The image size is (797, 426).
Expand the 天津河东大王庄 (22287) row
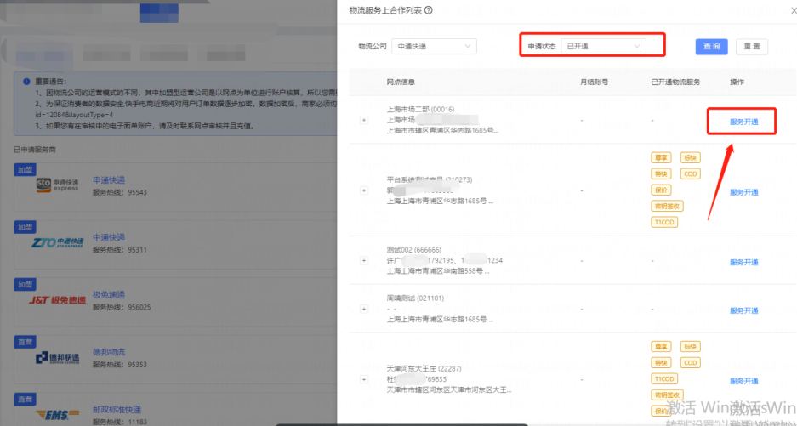point(364,380)
